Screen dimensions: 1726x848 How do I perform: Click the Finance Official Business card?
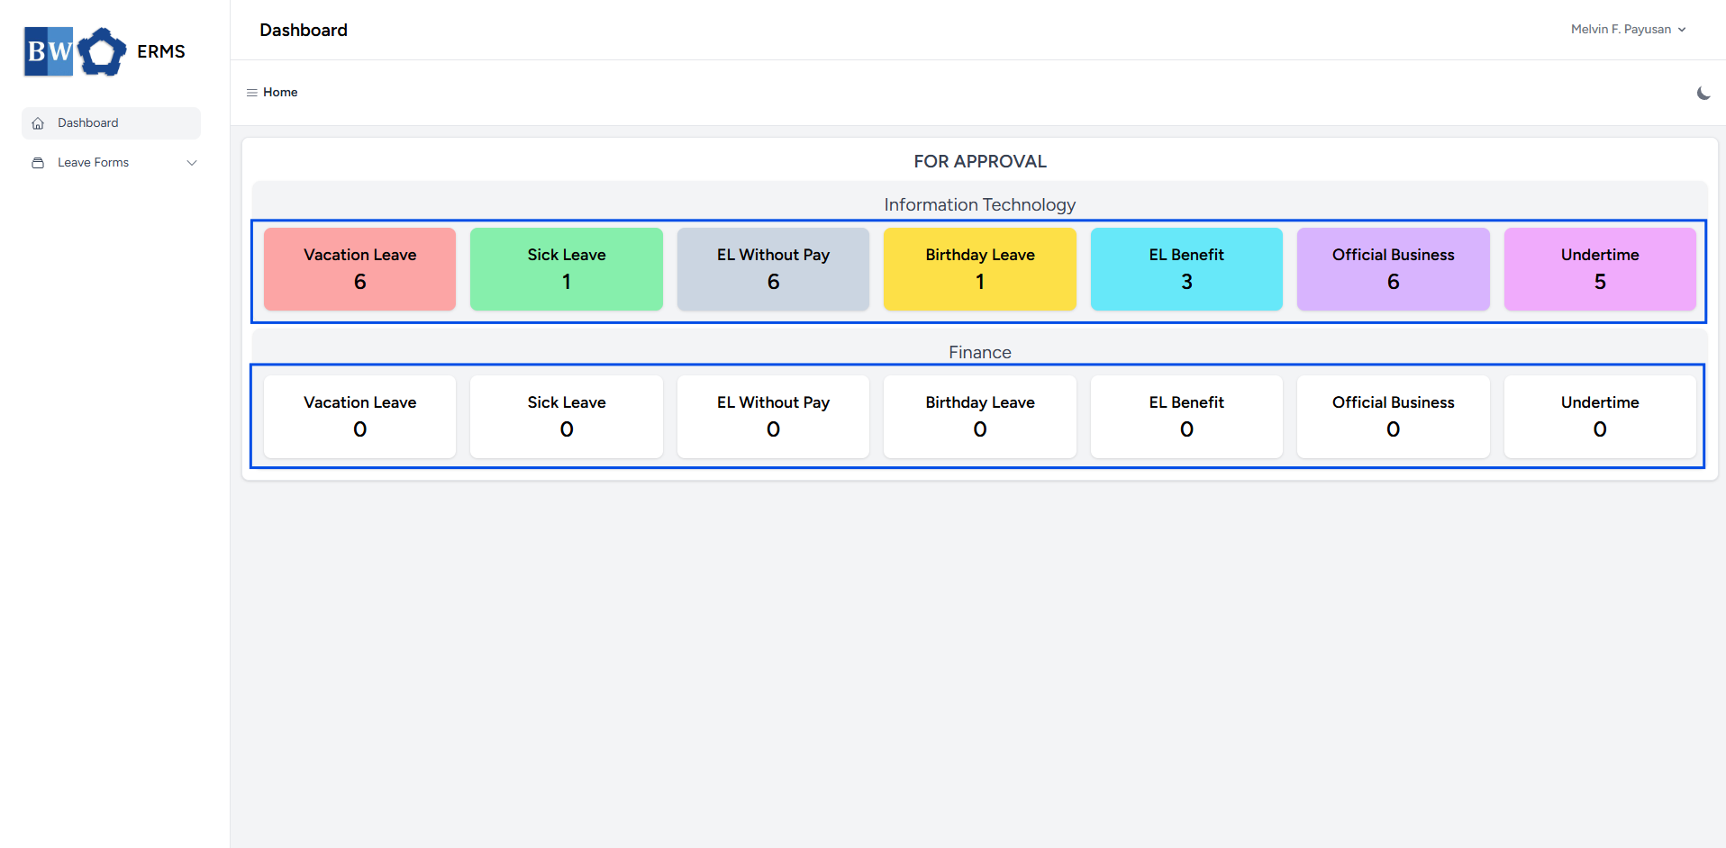[x=1394, y=417]
